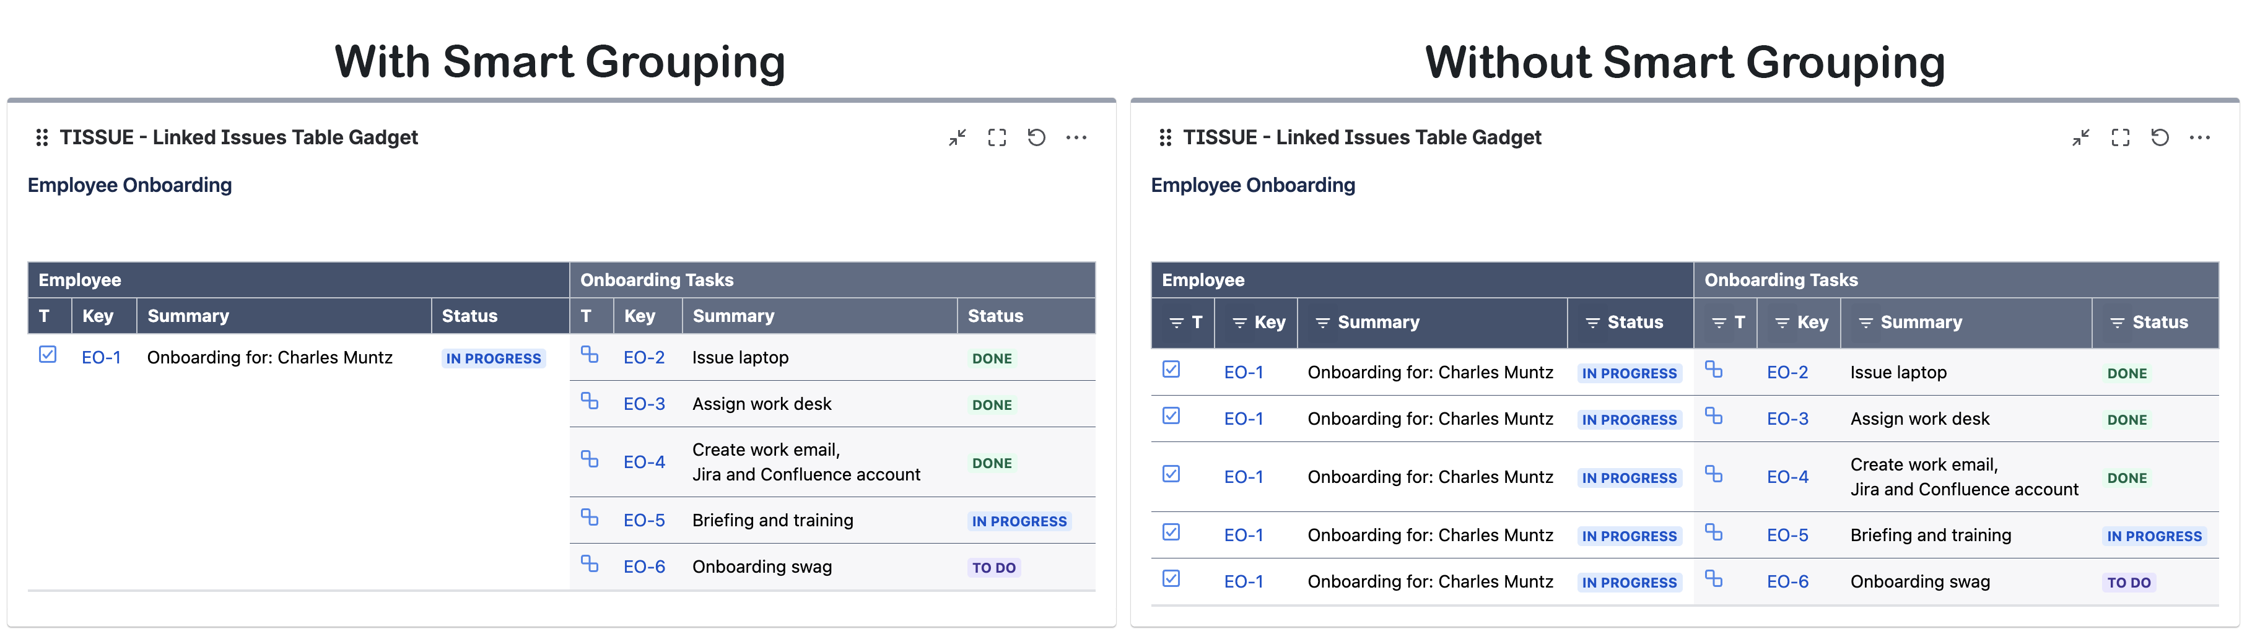
Task: Click last row EO-1 task checkbox icon in right table
Action: click(1171, 579)
